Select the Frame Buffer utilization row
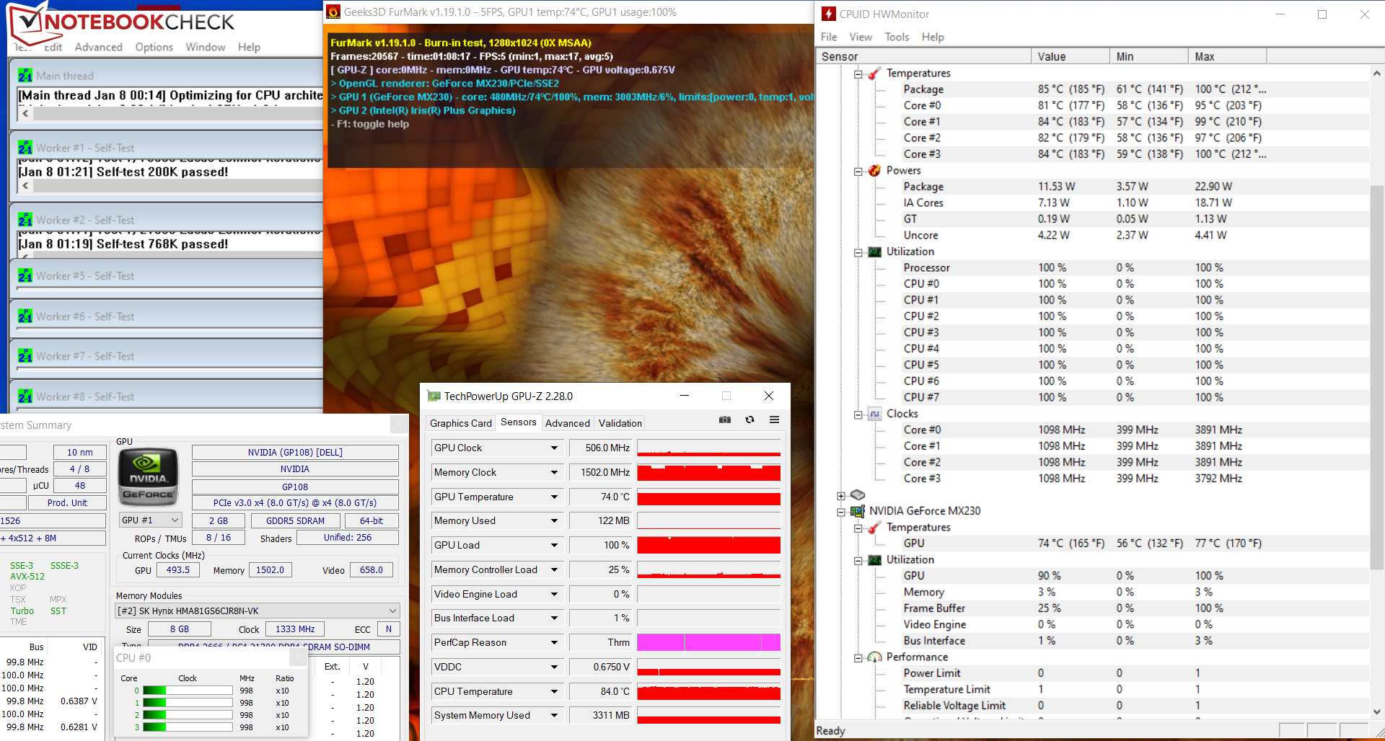 coord(1093,608)
